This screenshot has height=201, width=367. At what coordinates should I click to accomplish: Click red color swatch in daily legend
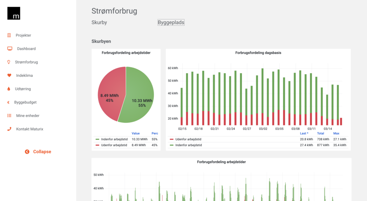coord(172,139)
